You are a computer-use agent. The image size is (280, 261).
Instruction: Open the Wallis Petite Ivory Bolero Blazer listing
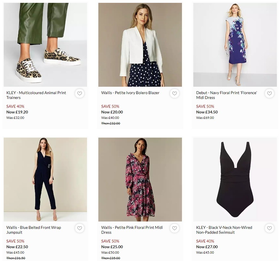(x=130, y=93)
